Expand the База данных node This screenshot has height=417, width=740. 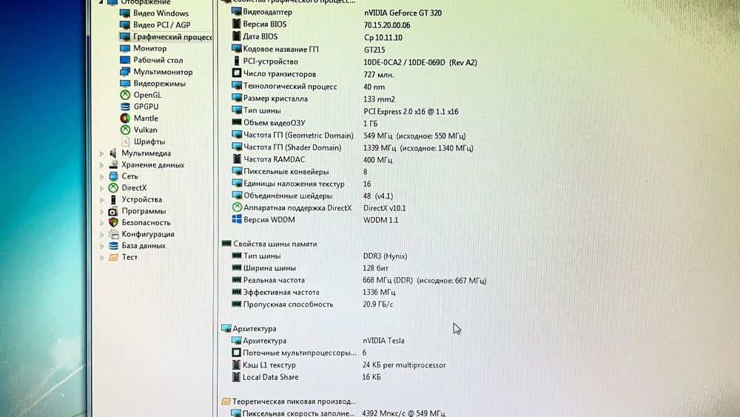[102, 246]
